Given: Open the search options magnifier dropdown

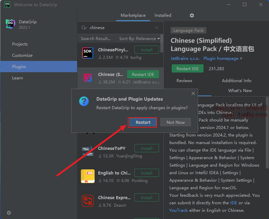Looking at the screenshot, I should pyautogui.click(x=84, y=28).
